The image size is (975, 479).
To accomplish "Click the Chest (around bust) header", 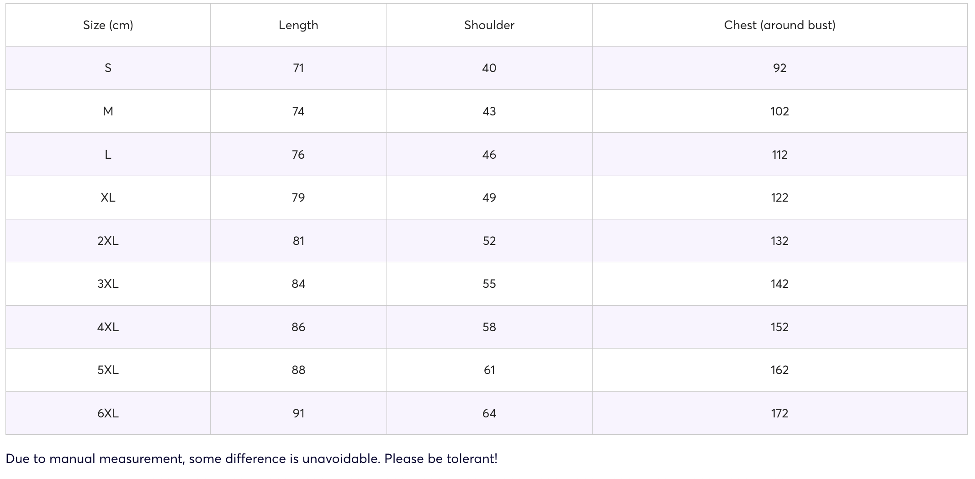I will click(x=779, y=25).
